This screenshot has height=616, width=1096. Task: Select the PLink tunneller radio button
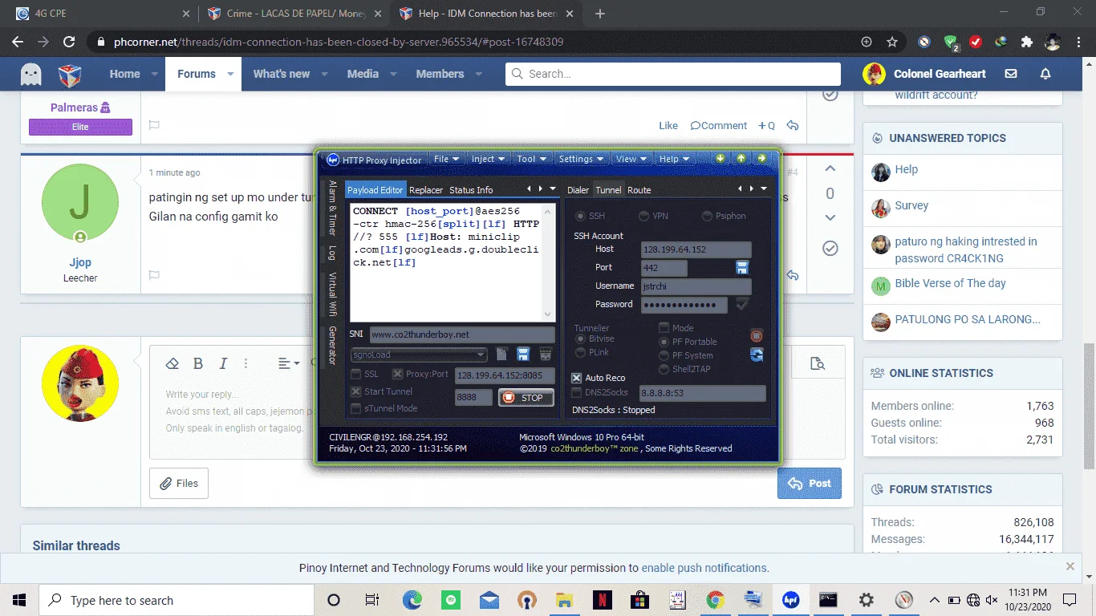click(581, 352)
